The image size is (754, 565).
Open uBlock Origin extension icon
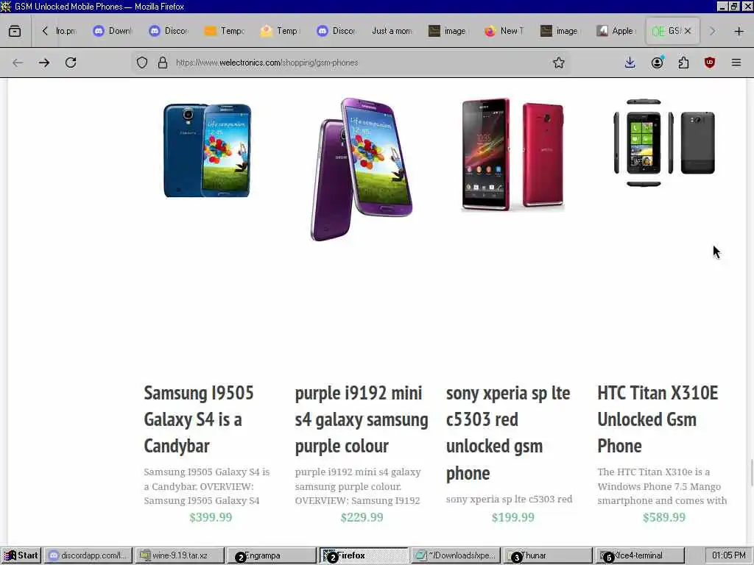[x=710, y=63]
